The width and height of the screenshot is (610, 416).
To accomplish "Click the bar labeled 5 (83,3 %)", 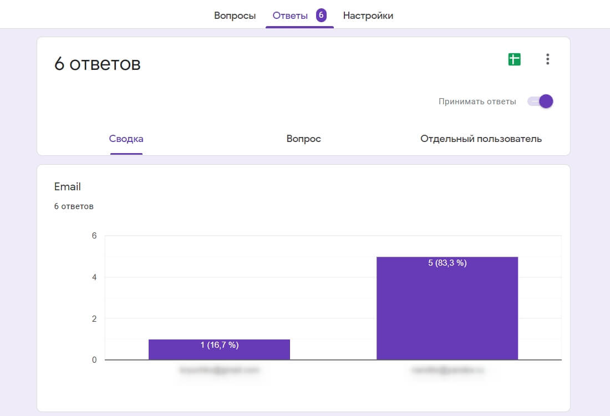I will (x=448, y=308).
